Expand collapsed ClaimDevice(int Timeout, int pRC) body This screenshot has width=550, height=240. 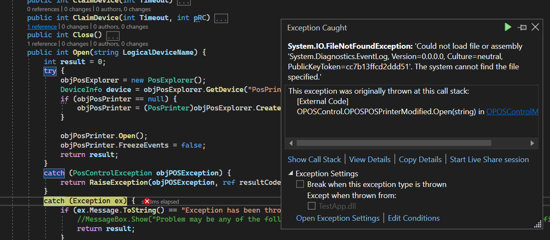click(221, 18)
